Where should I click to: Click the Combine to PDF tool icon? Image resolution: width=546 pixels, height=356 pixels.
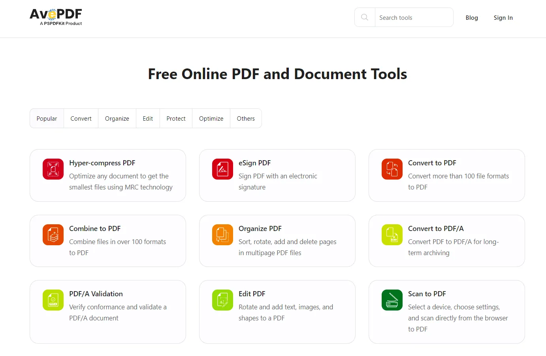(x=53, y=235)
